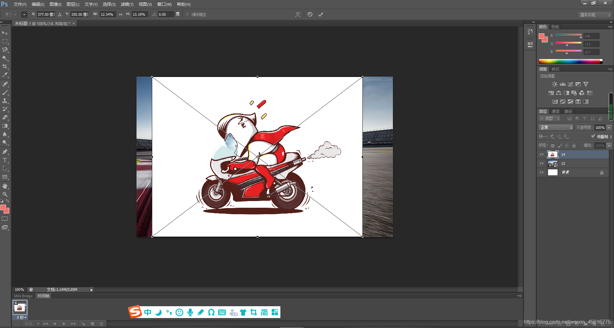
Task: Switch to the Mini Bridge tab
Action: tap(23, 296)
